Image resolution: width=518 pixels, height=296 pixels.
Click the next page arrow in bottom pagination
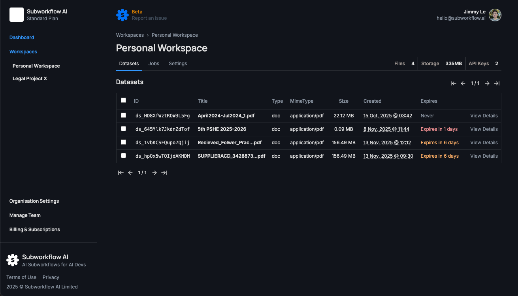[154, 173]
